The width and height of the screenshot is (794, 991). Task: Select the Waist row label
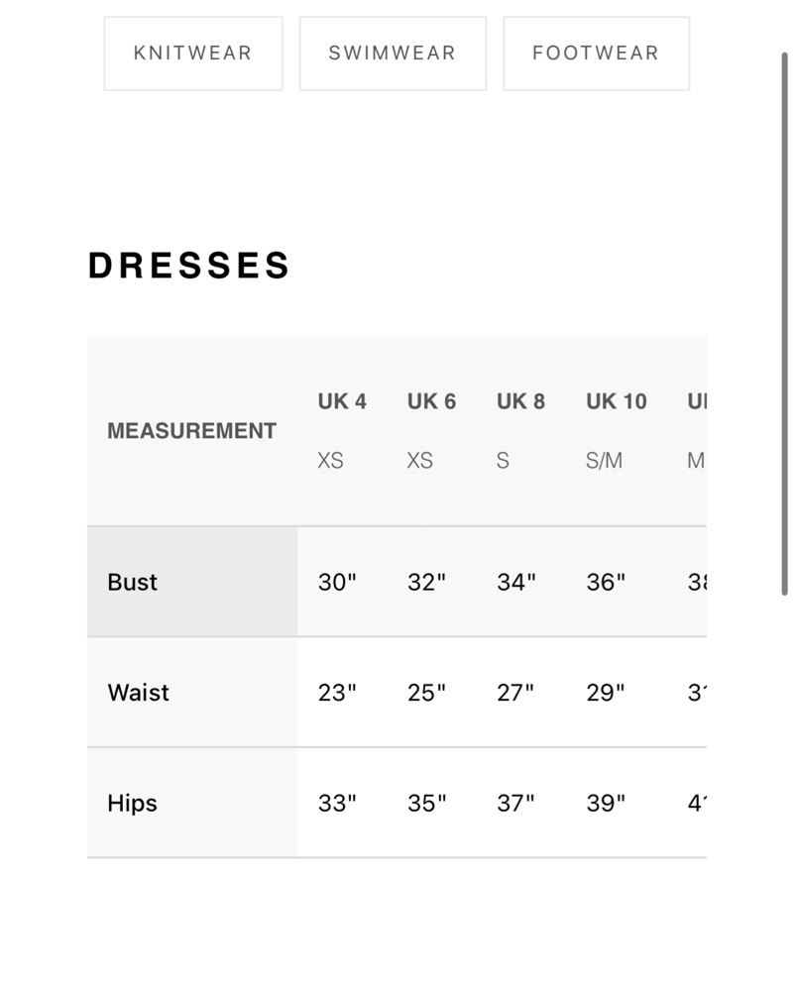click(138, 693)
